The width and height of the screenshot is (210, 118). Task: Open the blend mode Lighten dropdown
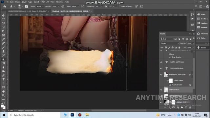click(x=169, y=43)
